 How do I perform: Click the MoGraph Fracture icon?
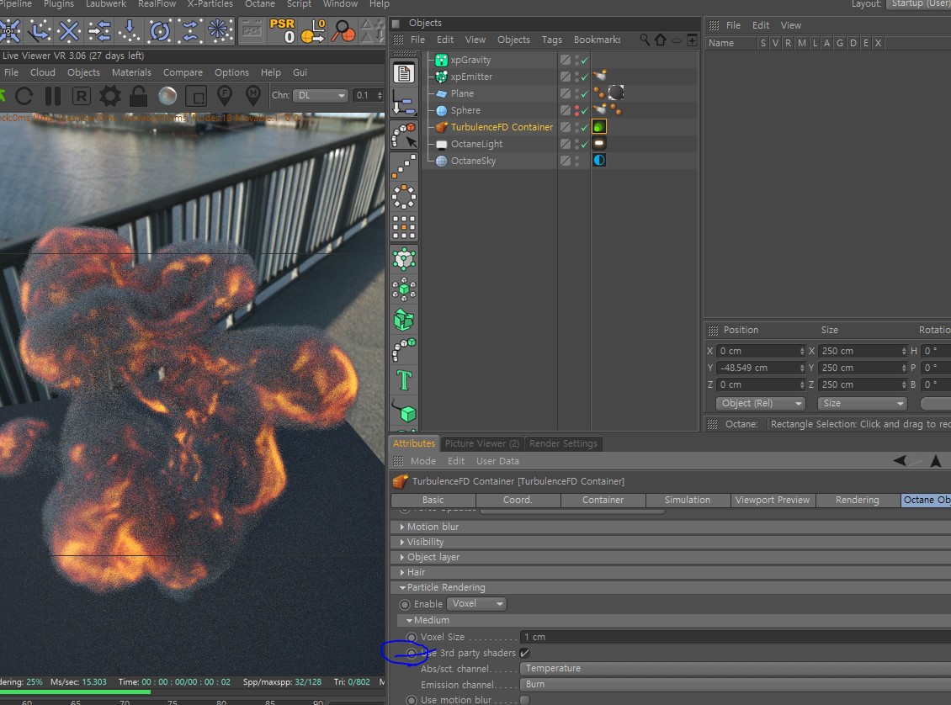[x=404, y=320]
